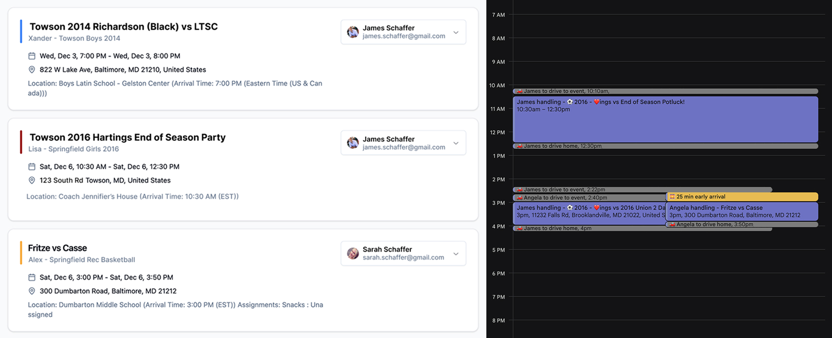Image resolution: width=832 pixels, height=338 pixels.
Task: Open assignee dropdown on Hartings End of Season Party card
Action: click(403, 143)
